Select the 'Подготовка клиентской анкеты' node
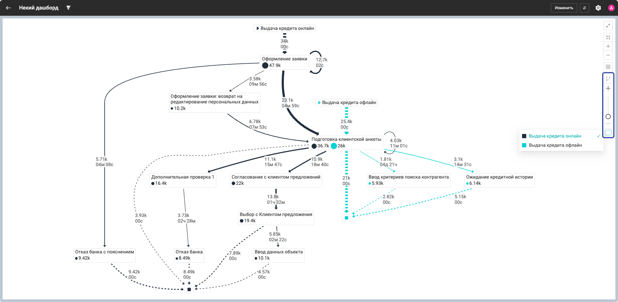 [x=346, y=142]
